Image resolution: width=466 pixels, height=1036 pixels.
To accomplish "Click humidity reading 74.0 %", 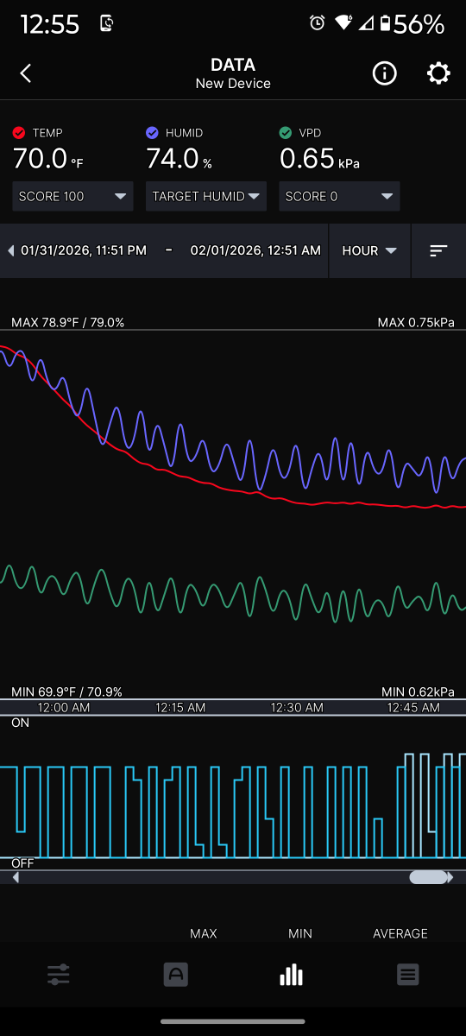I will 179,159.
